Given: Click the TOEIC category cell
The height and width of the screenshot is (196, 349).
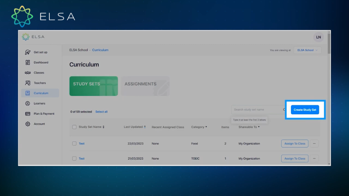Looking at the screenshot, I should (195, 159).
